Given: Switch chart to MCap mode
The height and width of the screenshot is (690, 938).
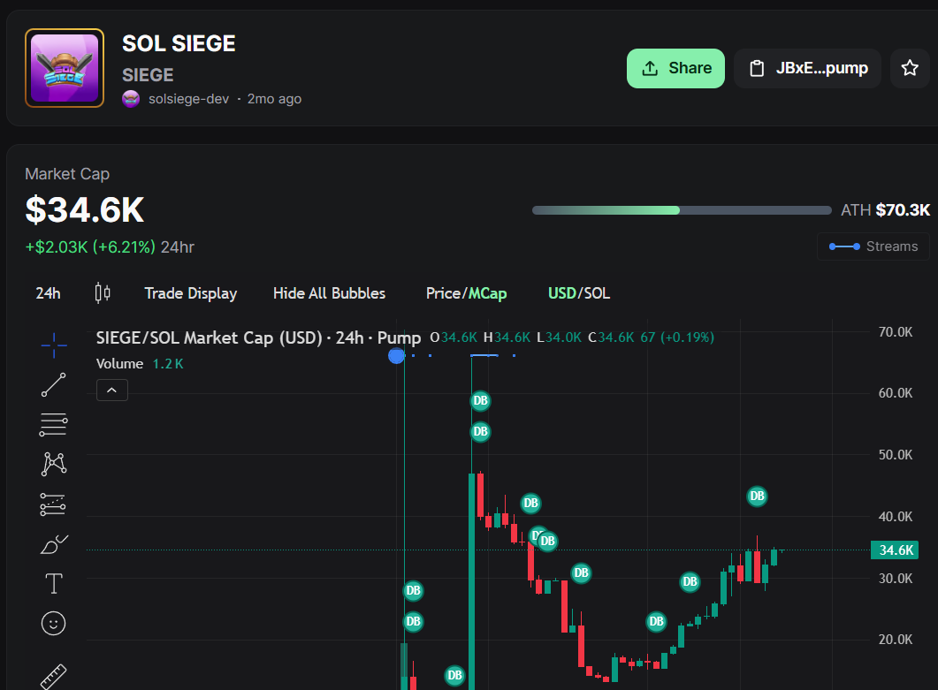Looking at the screenshot, I should [x=487, y=293].
